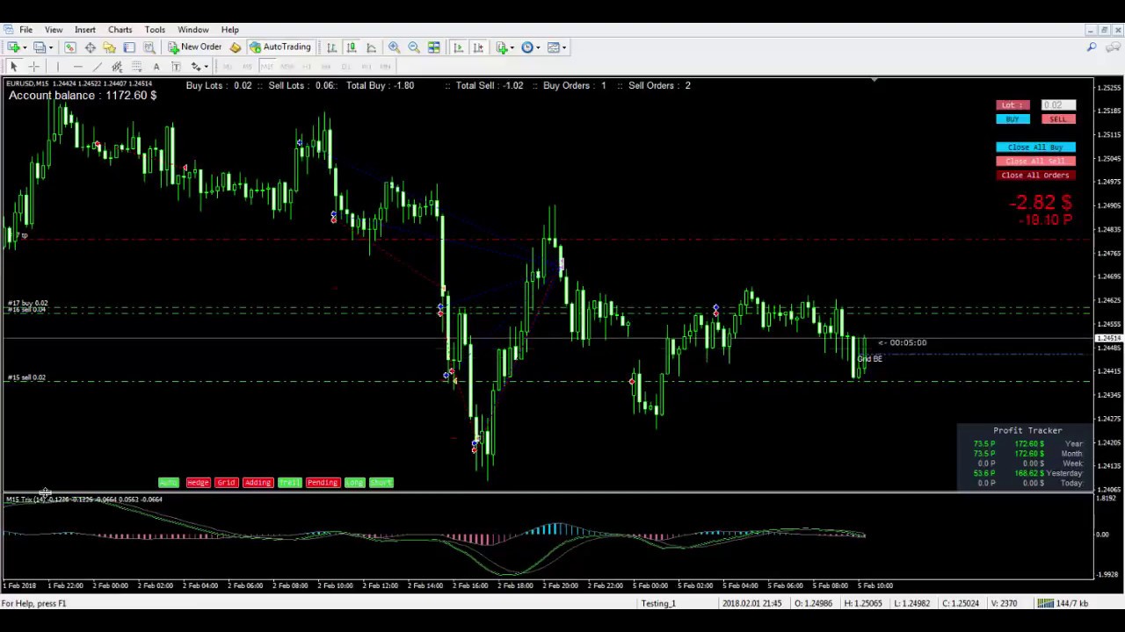This screenshot has height=632, width=1125.
Task: Click the Close All Orders button
Action: point(1035,176)
